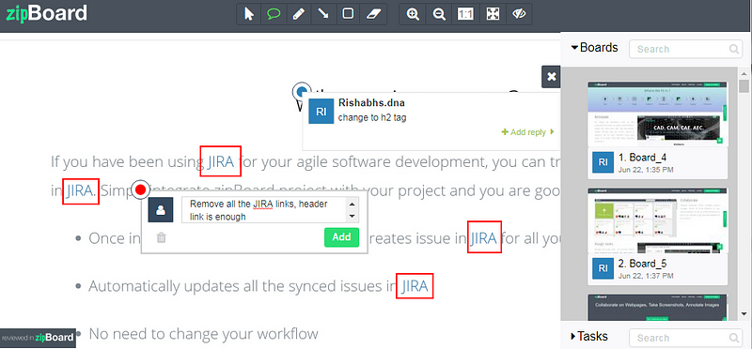Screen dimensions: 752x349
Task: Click the 'No need to change your workflow' bullet
Action: click(x=203, y=333)
